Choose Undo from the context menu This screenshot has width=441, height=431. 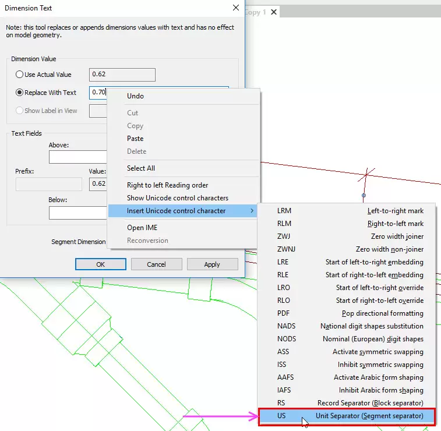click(x=135, y=96)
